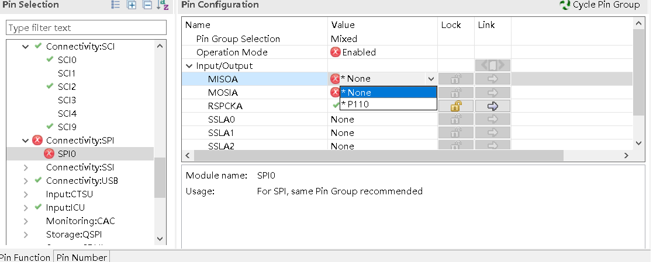Expand the Input:ICU node
The image size is (653, 262).
(x=26, y=208)
